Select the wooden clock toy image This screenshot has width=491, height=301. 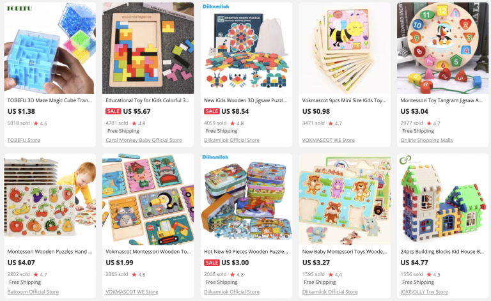(x=443, y=48)
